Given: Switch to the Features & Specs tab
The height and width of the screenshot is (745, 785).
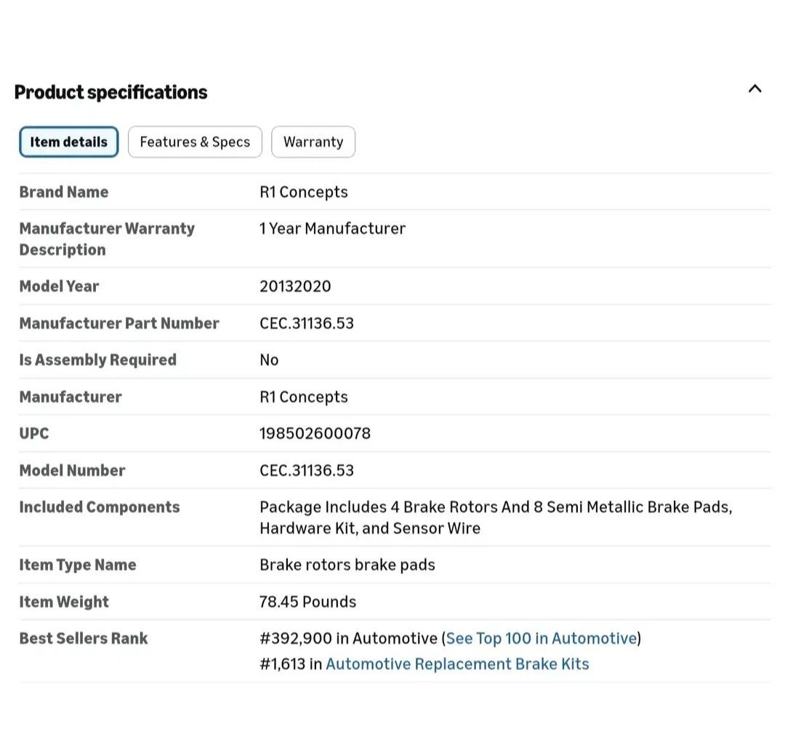Looking at the screenshot, I should tap(195, 142).
